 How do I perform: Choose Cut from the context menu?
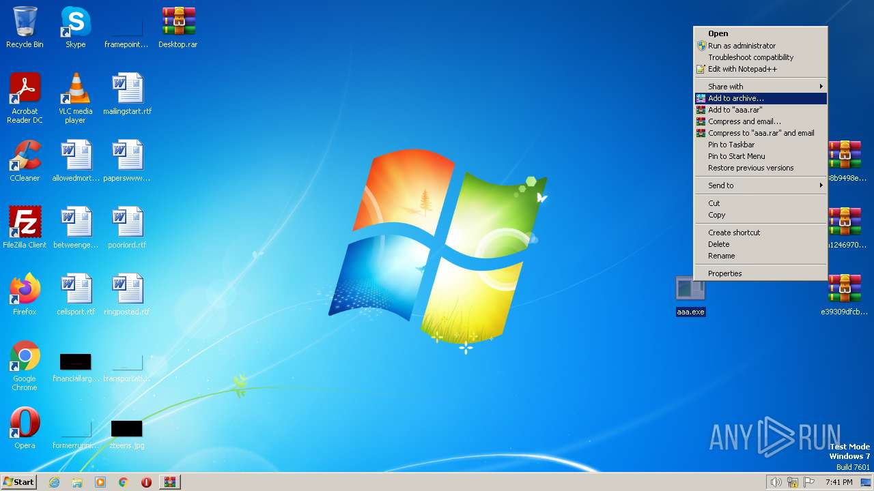coord(761,203)
